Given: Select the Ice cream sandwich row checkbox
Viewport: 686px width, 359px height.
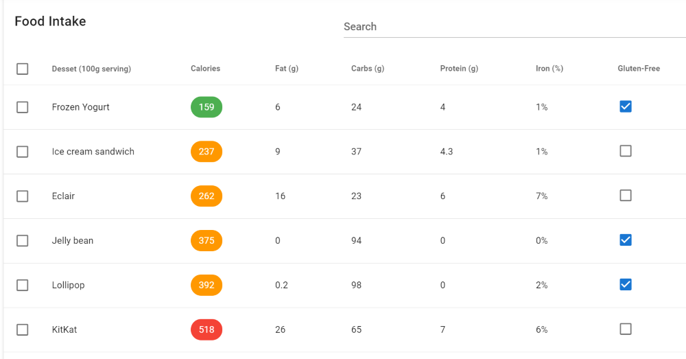Looking at the screenshot, I should tap(23, 152).
